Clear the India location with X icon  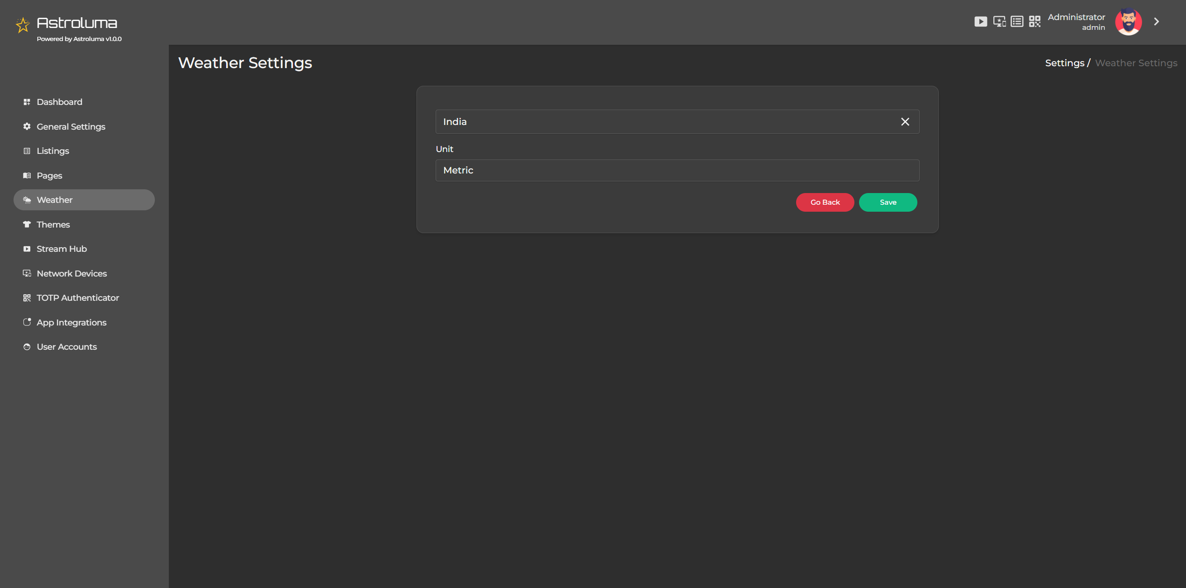[x=905, y=122]
